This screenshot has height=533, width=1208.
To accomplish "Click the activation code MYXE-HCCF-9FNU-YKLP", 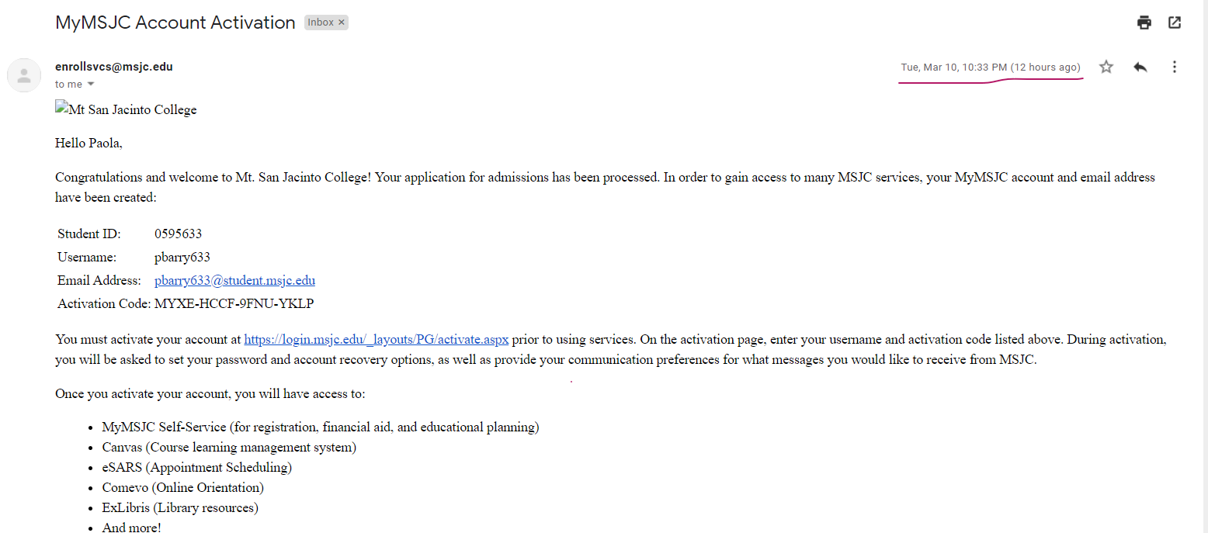I will coord(234,303).
